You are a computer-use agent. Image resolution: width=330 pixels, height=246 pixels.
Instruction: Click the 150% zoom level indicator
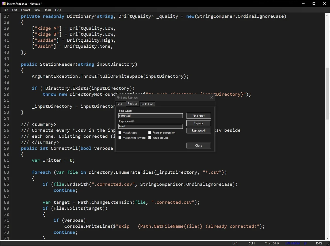[x=319, y=243]
